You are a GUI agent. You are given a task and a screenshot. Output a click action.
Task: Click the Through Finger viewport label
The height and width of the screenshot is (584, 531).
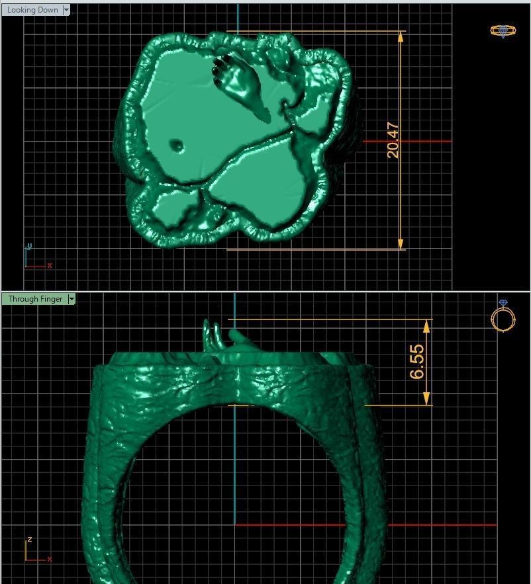pyautogui.click(x=36, y=299)
